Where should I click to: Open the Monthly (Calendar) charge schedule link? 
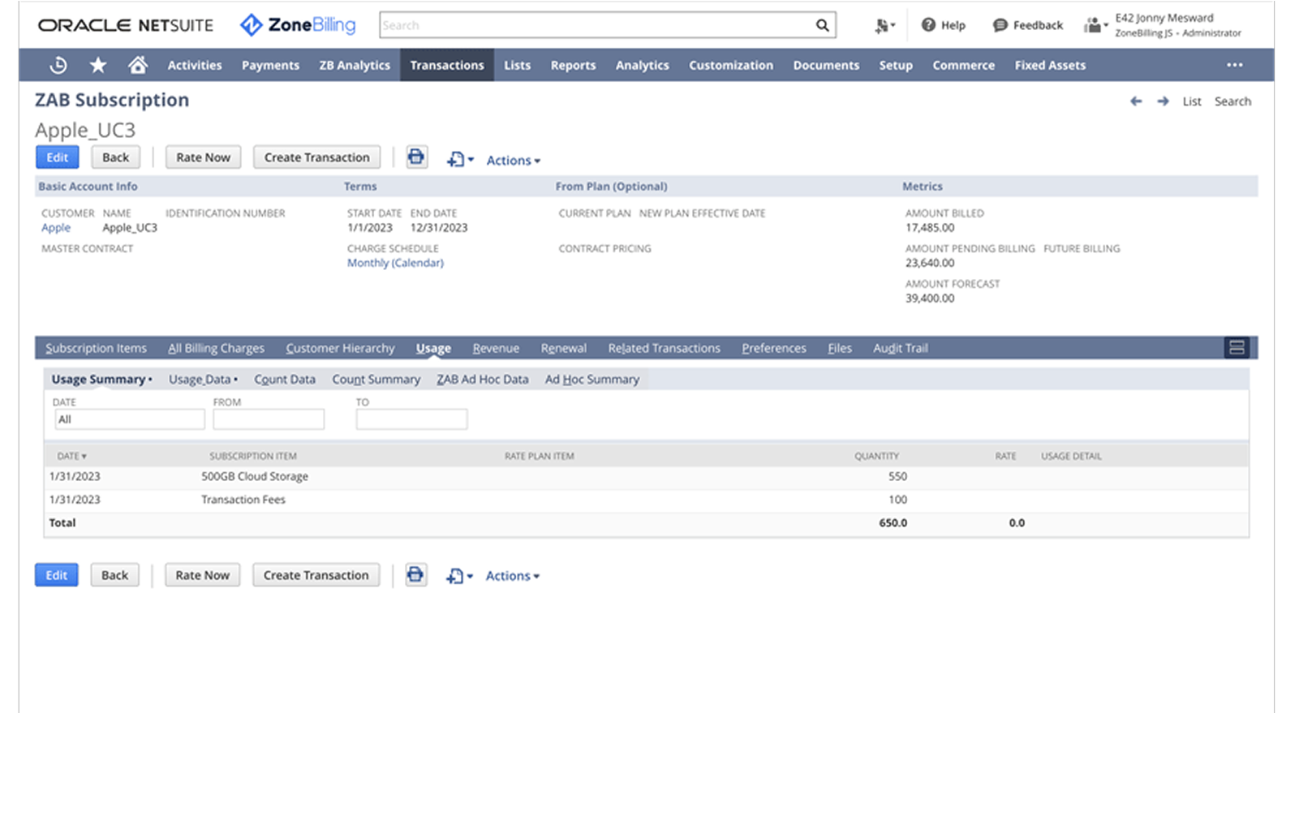[395, 263]
